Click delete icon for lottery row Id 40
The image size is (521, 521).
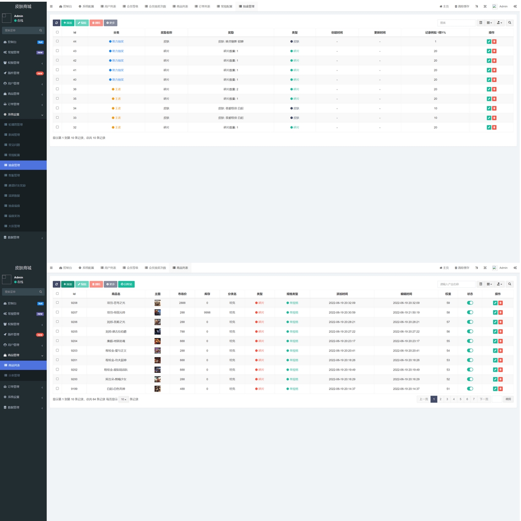pyautogui.click(x=494, y=79)
